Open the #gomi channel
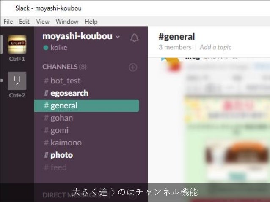The height and width of the screenshot is (202, 270). pos(87,130)
